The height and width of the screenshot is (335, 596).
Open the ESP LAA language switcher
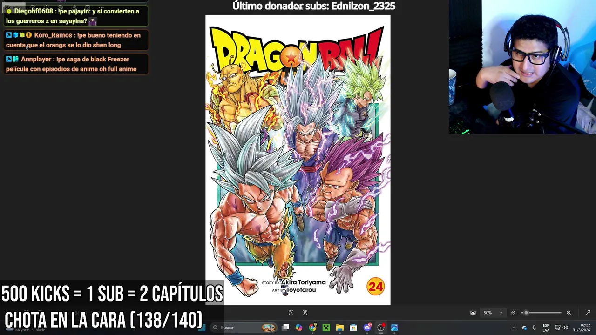546,328
